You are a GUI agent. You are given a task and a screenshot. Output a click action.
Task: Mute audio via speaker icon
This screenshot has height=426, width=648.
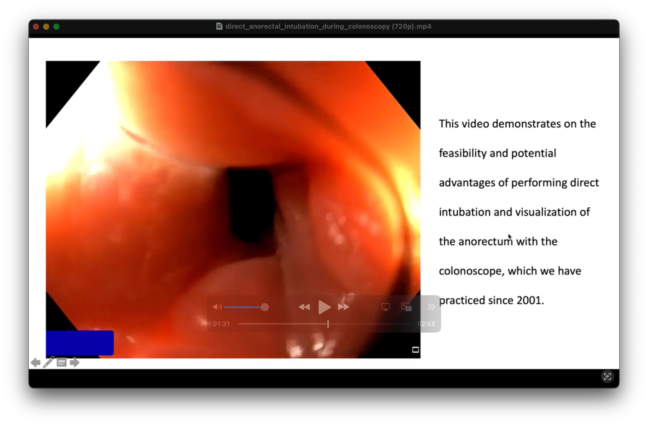(x=217, y=307)
